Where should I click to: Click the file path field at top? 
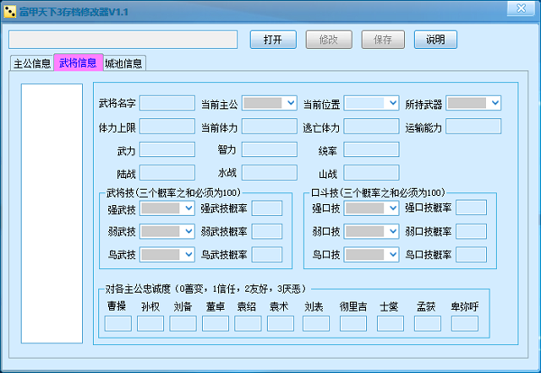(x=124, y=40)
